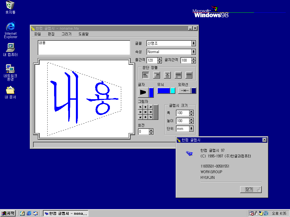The width and height of the screenshot is (290, 217).
Task: Set shadow direction to down
Action: click(x=146, y=117)
